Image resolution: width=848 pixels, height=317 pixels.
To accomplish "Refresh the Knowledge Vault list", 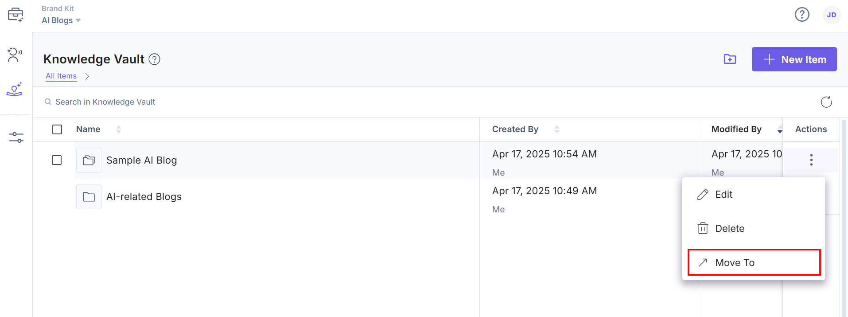I will [826, 102].
